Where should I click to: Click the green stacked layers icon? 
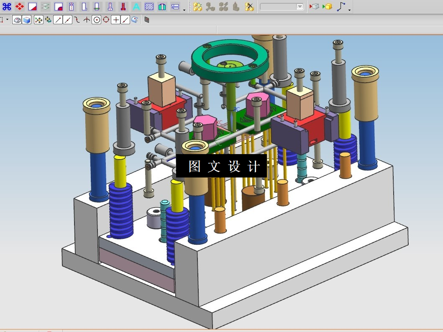click(46, 6)
